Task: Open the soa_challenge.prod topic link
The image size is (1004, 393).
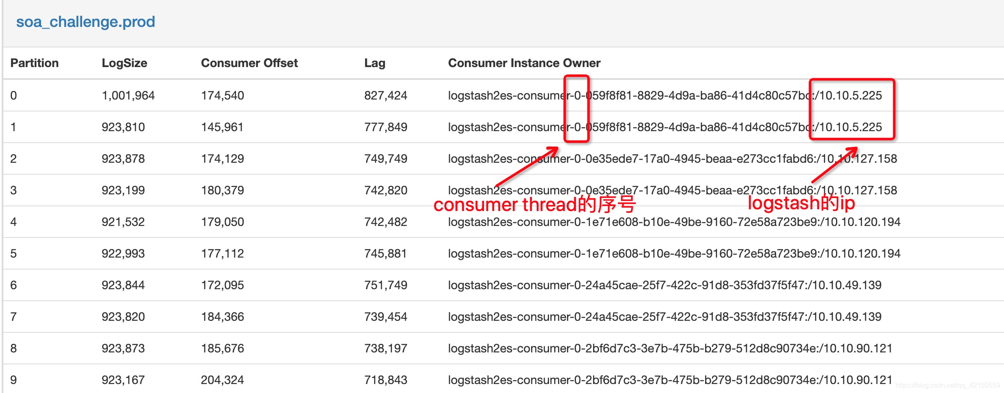Action: coord(86,22)
